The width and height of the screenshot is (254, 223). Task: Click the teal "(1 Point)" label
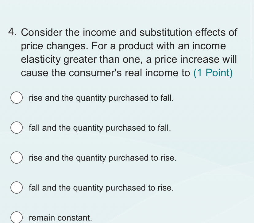pyautogui.click(x=213, y=73)
